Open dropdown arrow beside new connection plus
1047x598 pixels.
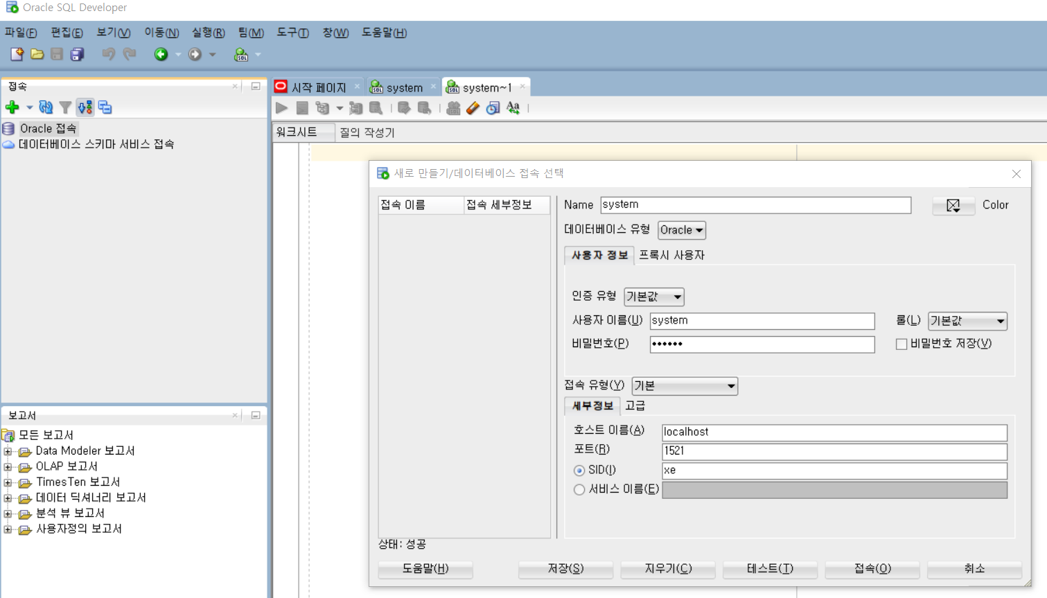29,107
